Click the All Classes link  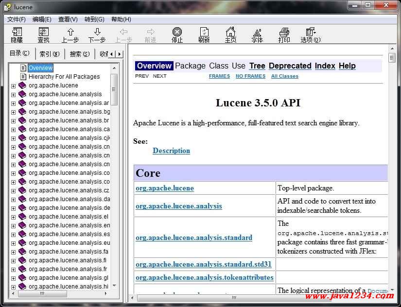tap(285, 76)
